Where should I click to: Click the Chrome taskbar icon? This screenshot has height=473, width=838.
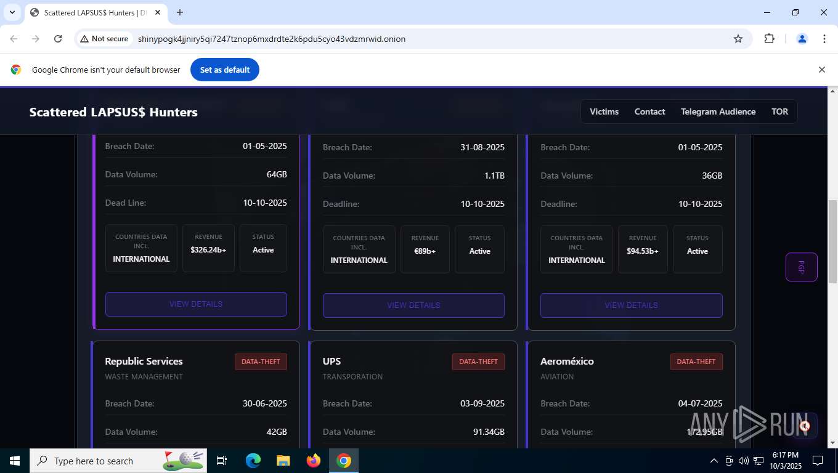pyautogui.click(x=344, y=461)
